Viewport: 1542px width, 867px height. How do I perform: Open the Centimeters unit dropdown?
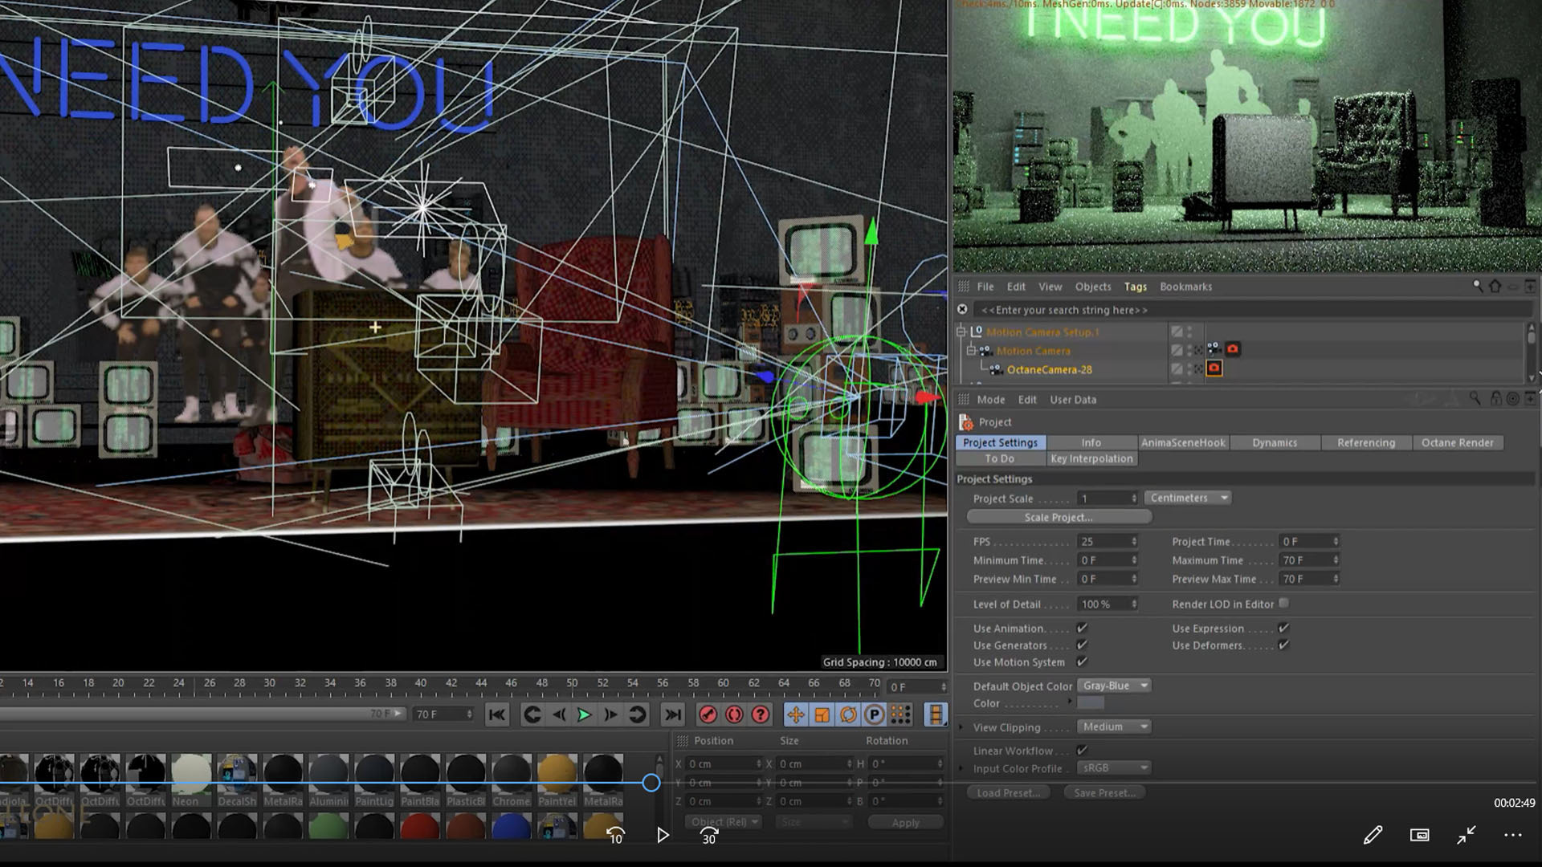click(x=1188, y=498)
